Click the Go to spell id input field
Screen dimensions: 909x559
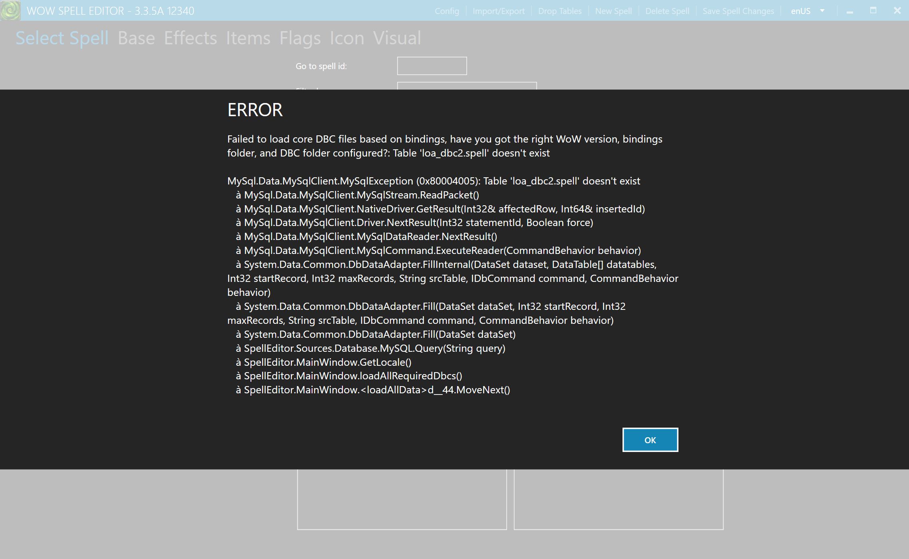[432, 65]
